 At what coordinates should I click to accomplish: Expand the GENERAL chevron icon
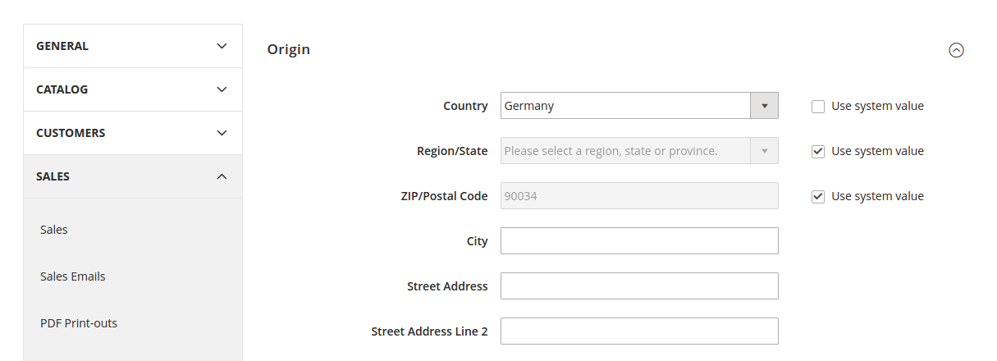pos(222,46)
